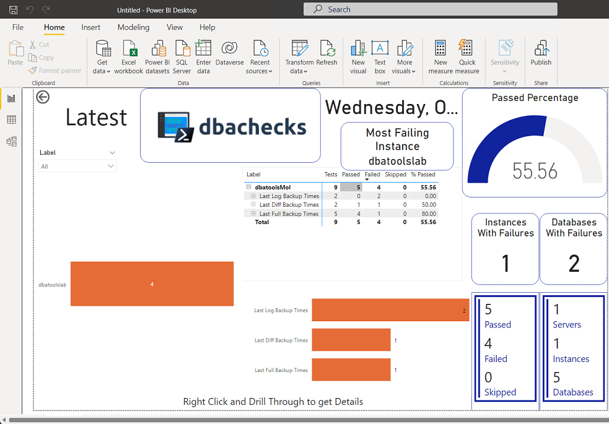This screenshot has height=424, width=609.
Task: Sort matrix by Failed column header
Action: click(372, 175)
